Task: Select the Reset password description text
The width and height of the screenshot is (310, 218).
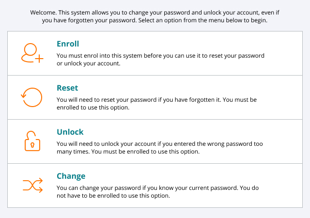Action: (x=156, y=104)
